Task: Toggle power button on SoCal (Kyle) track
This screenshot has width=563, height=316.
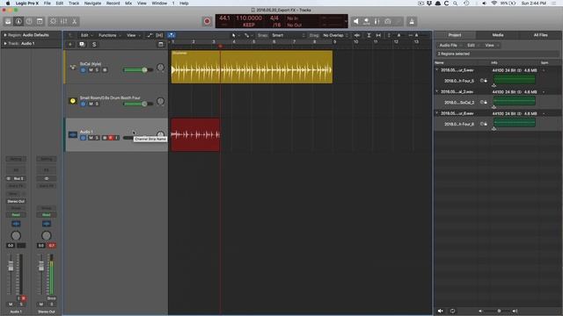Action: 83,70
